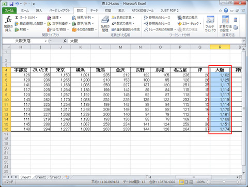This screenshot has width=248, height=187.
Task: Expand the formula bar
Action: [243, 41]
